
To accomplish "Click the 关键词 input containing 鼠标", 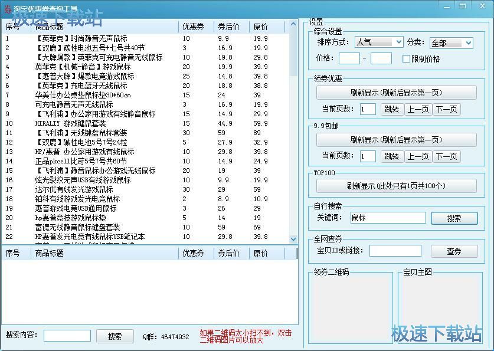I will click(x=388, y=218).
